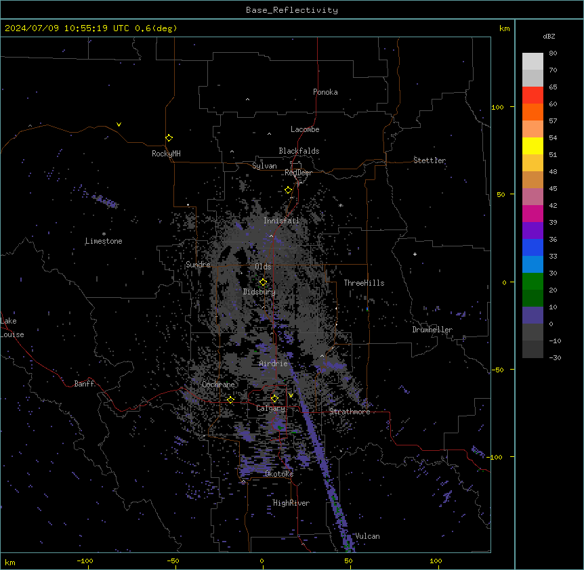
Task: Click the Olds label
Action: pyautogui.click(x=263, y=267)
